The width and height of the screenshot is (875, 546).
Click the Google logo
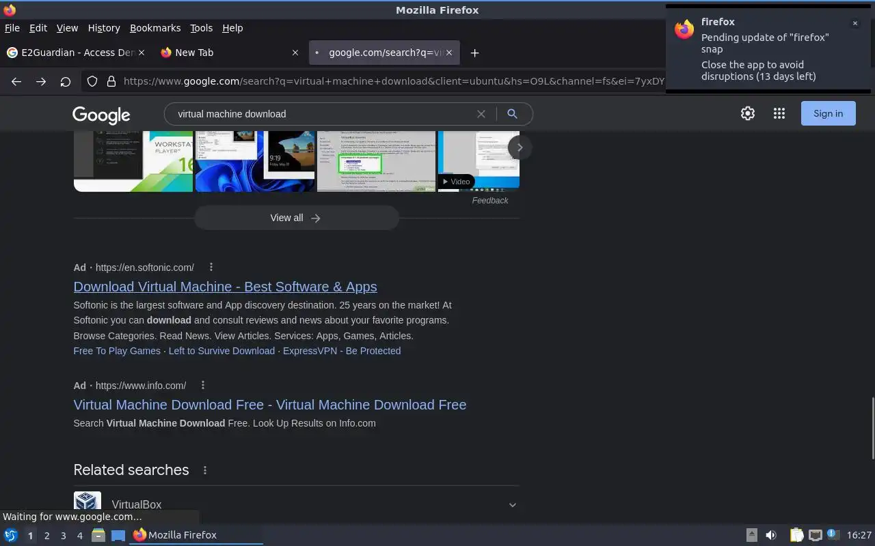coord(101,115)
